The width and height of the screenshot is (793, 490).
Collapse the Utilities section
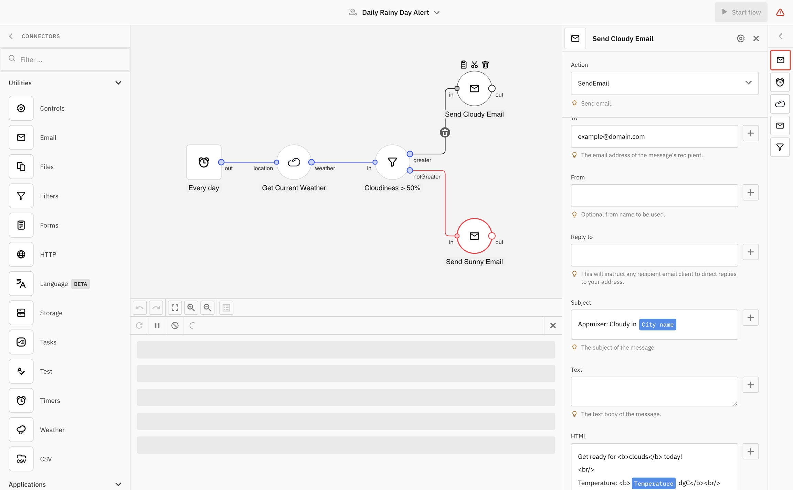pyautogui.click(x=118, y=83)
